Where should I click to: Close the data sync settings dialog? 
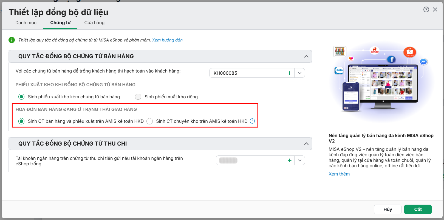point(435,10)
